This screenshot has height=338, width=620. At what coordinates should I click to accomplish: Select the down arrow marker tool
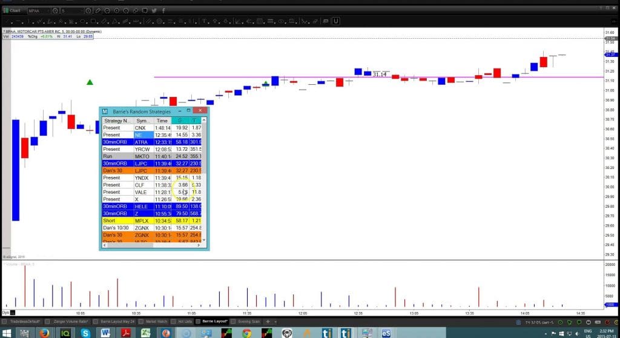pos(226,21)
